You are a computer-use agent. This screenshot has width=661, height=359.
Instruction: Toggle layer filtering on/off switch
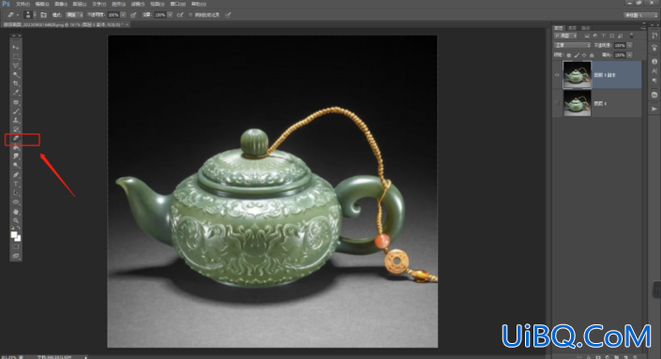(x=631, y=36)
